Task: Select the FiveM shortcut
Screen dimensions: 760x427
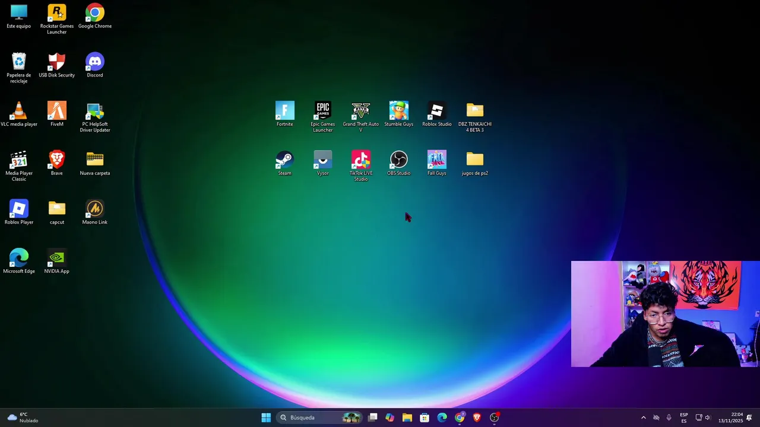Action: (57, 114)
